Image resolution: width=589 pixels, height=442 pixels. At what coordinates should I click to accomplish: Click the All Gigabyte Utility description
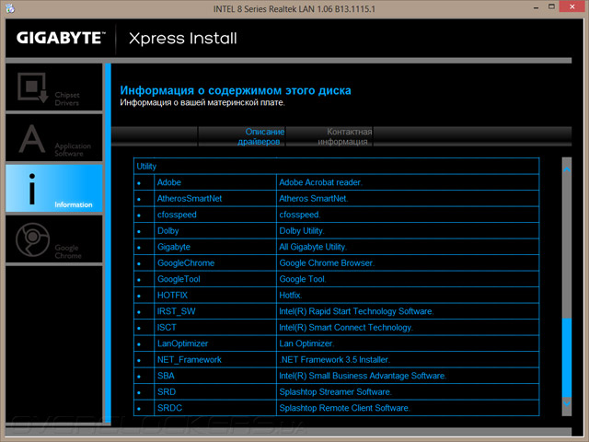pyautogui.click(x=313, y=248)
